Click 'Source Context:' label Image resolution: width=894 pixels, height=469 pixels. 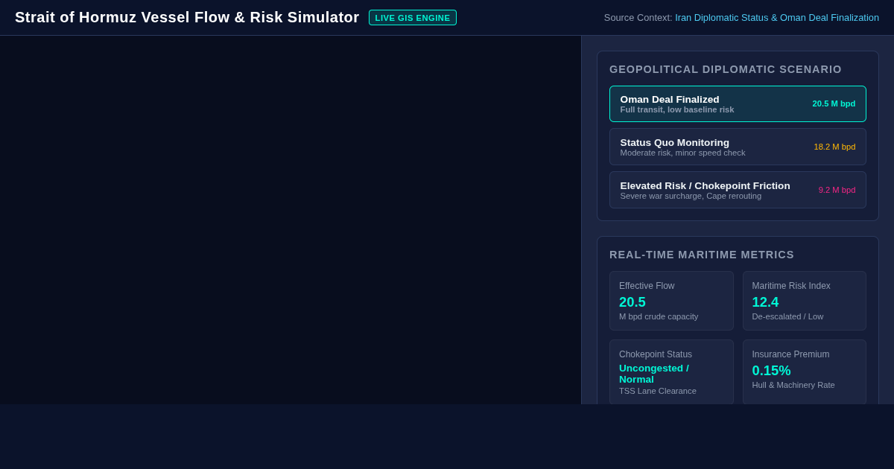(x=638, y=17)
